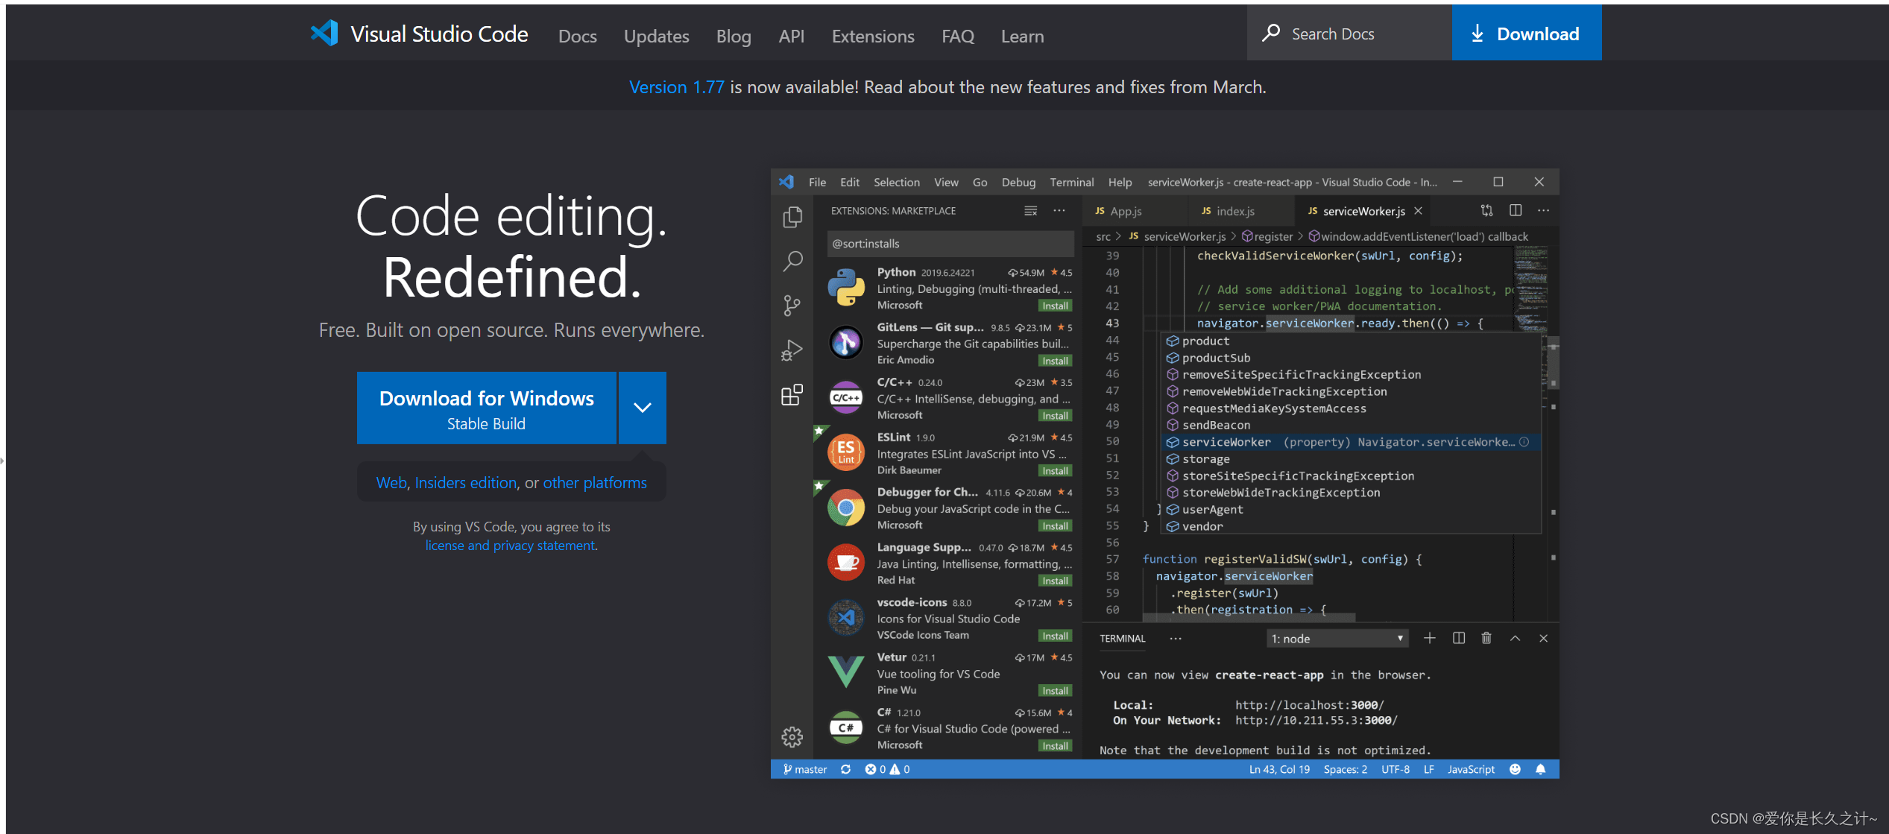The image size is (1889, 834).
Task: Install the Python extension
Action: click(x=1055, y=306)
